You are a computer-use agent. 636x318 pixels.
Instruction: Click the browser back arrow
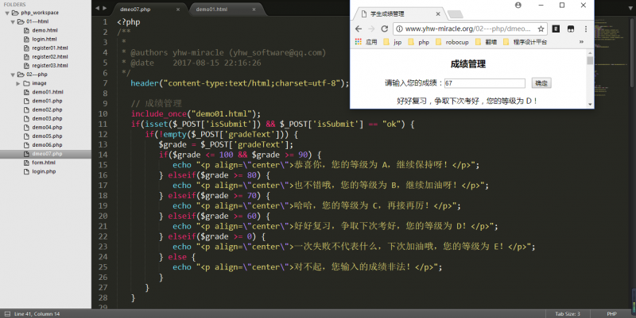coord(358,29)
